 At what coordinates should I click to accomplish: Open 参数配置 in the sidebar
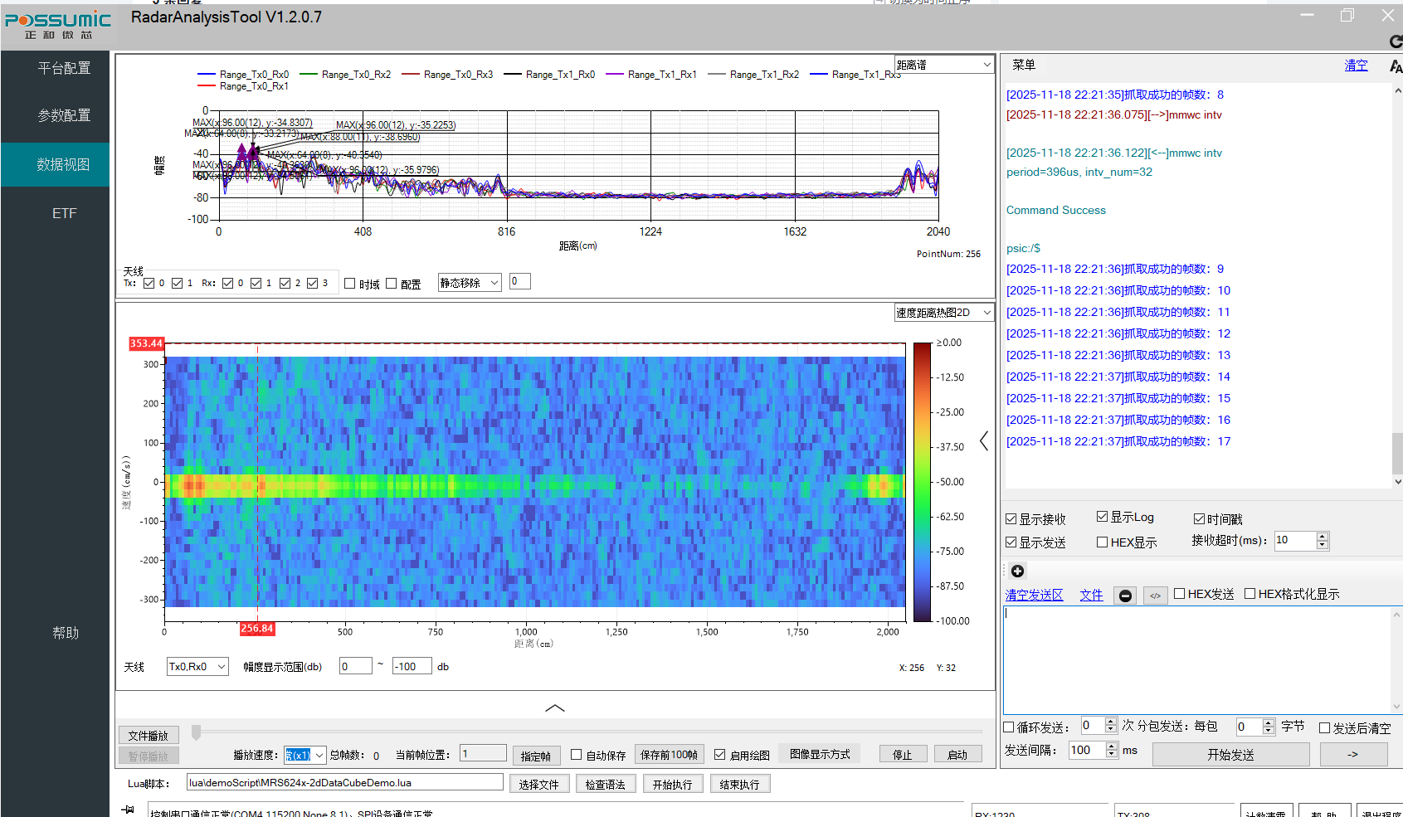(x=64, y=115)
